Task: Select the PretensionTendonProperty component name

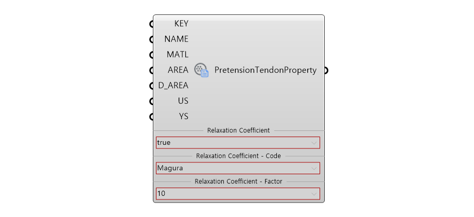Action: point(266,70)
